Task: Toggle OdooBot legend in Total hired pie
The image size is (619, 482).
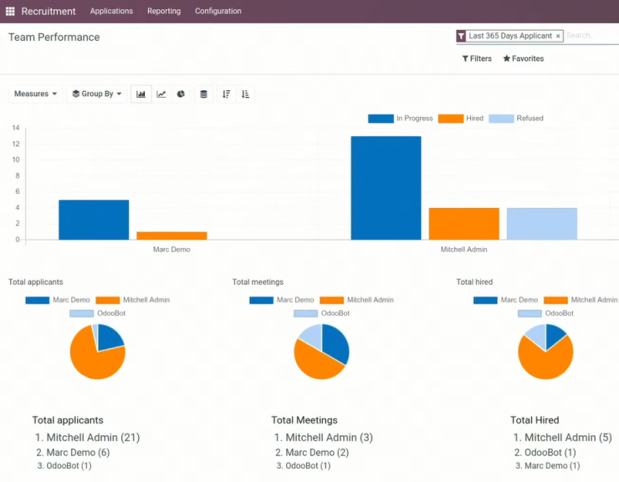Action: point(545,313)
